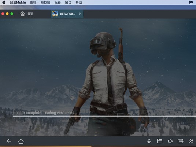Image resolution: width=196 pixels, height=147 pixels.
Task: Close the BETA PUB... tab
Action: point(80,14)
